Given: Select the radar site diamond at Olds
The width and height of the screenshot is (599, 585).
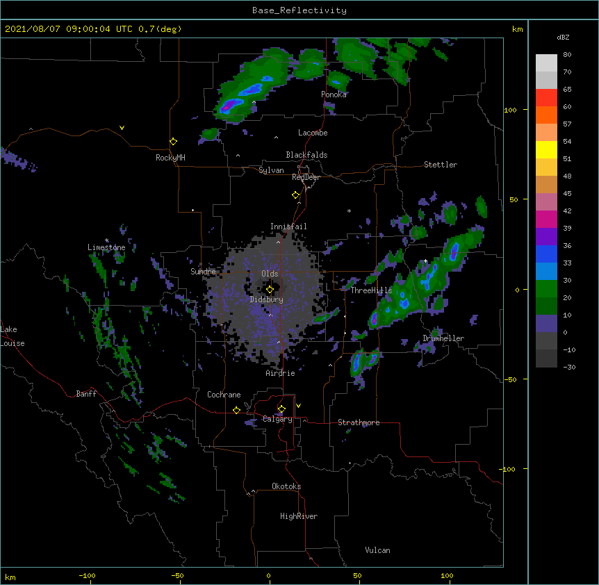Looking at the screenshot, I should coord(270,290).
